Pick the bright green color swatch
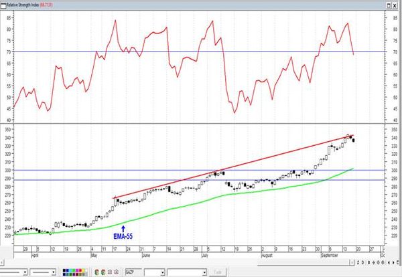402x277 pixels. tap(74, 270)
